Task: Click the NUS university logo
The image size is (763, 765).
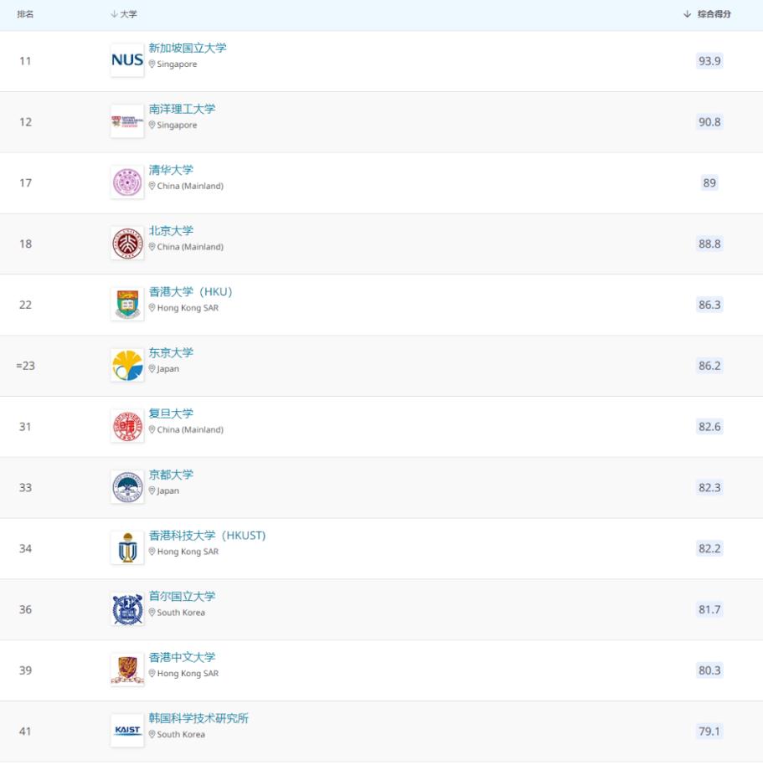Action: coord(127,60)
